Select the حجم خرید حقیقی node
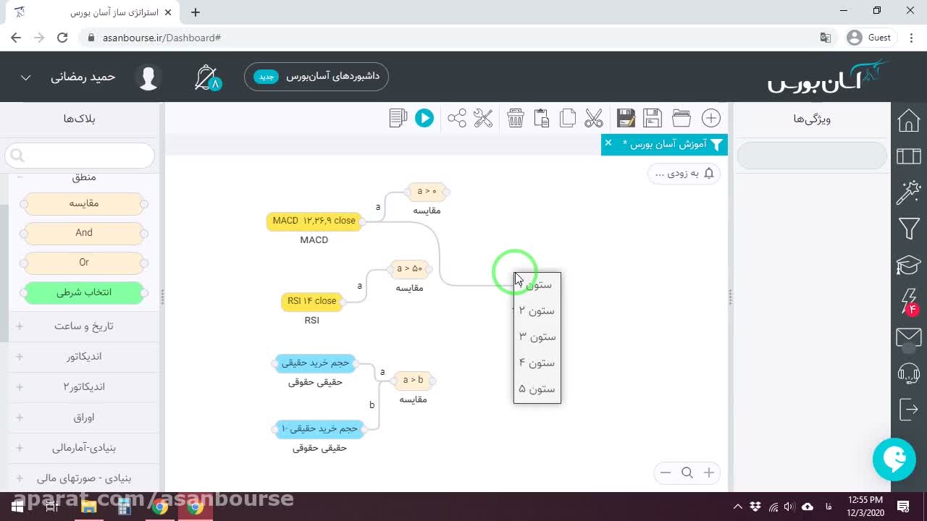Screen dimensions: 927x521 coord(315,363)
